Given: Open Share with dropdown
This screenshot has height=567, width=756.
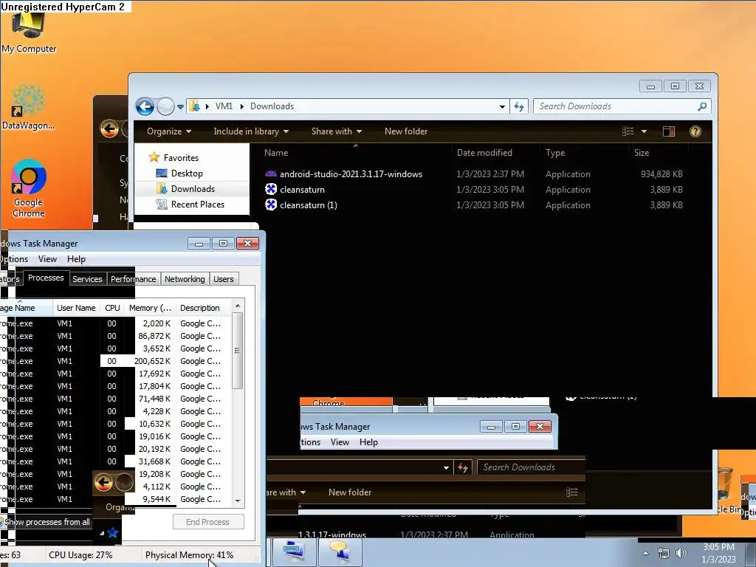Looking at the screenshot, I should [337, 131].
